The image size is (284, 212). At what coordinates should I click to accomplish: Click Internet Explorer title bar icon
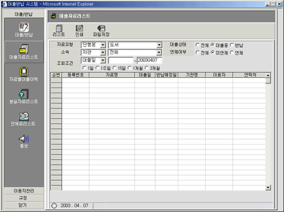tap(4, 4)
